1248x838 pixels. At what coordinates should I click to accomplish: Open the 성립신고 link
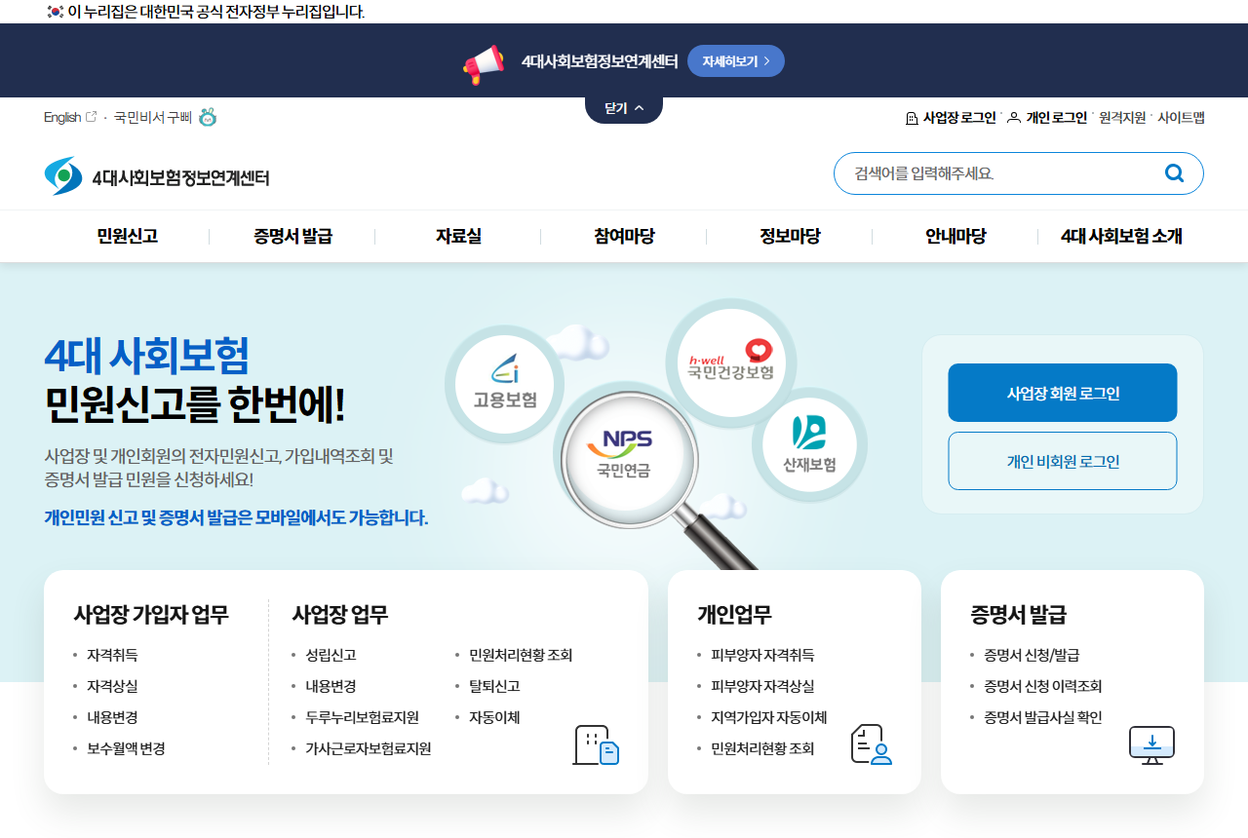[x=331, y=655]
